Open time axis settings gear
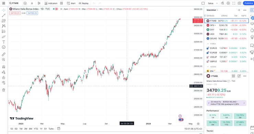Screen dimensions: 254x134 click(x=198, y=123)
